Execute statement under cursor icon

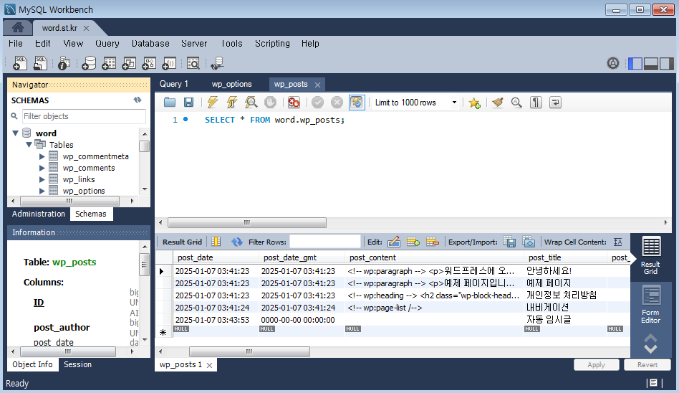click(231, 103)
